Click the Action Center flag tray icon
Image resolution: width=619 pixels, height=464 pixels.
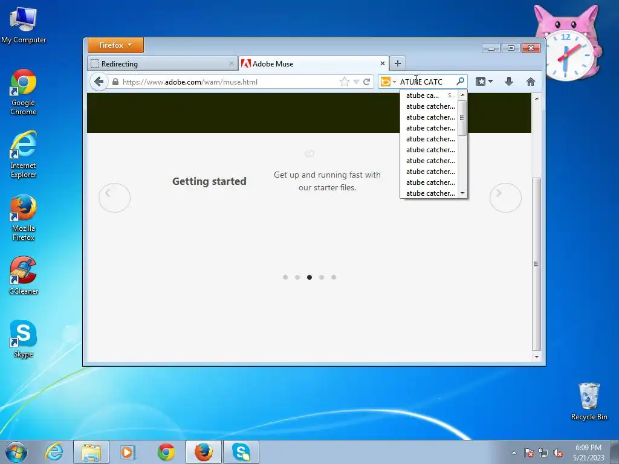pyautogui.click(x=529, y=453)
